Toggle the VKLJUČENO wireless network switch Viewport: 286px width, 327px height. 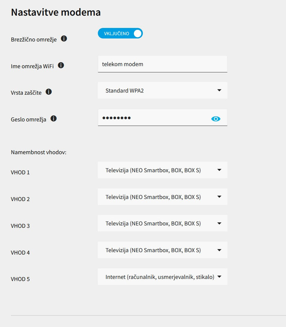pos(120,34)
